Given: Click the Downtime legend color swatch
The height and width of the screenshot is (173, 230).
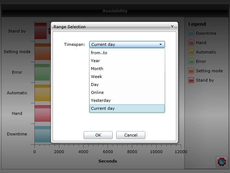Looking at the screenshot, I should coord(191,34).
